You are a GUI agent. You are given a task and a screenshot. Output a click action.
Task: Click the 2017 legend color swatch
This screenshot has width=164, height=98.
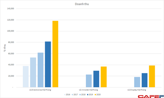[72, 95]
